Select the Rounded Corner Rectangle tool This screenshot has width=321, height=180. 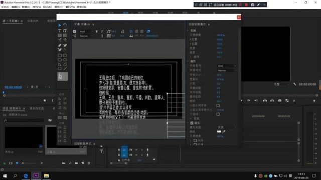tap(65, 55)
